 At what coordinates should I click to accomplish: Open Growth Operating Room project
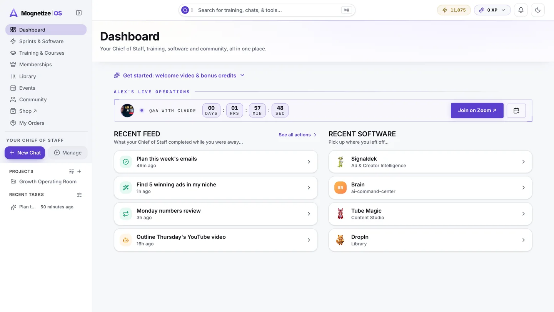coord(46,181)
